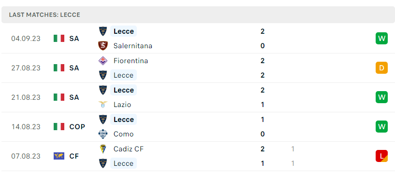Open the 14.08.23 COP match row

pos(197,127)
